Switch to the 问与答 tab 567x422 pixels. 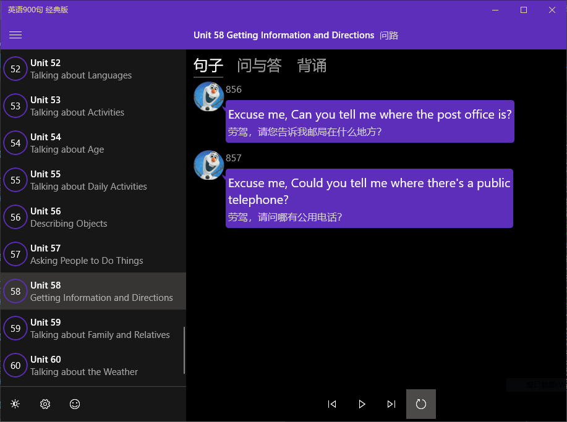click(x=259, y=65)
